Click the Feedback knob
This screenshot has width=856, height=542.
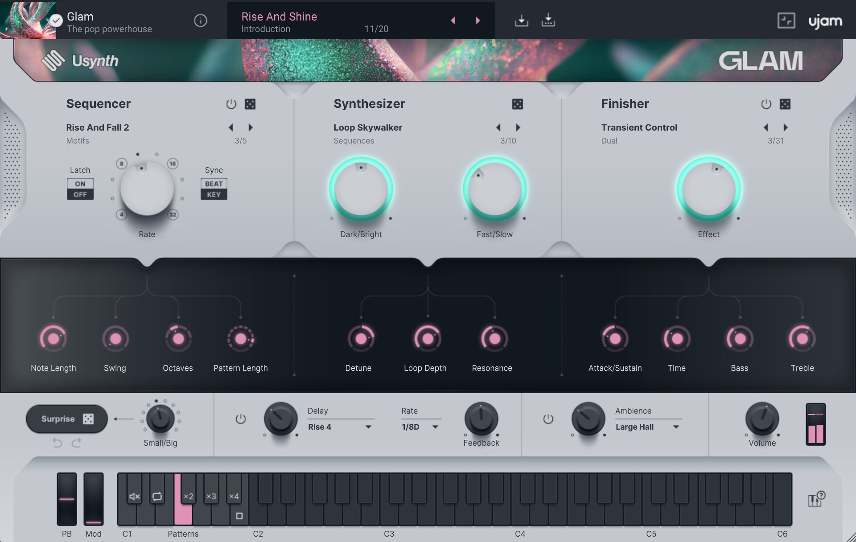481,419
